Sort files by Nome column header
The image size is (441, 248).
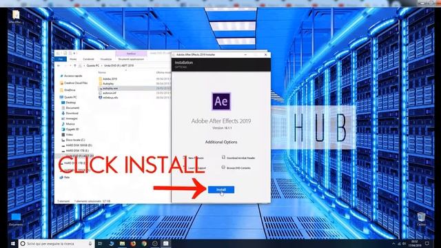pyautogui.click(x=102, y=72)
